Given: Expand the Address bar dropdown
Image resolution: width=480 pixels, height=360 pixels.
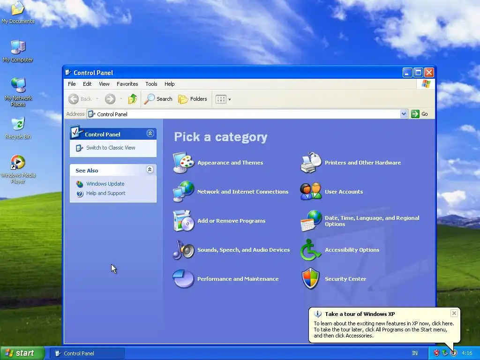Looking at the screenshot, I should (404, 114).
